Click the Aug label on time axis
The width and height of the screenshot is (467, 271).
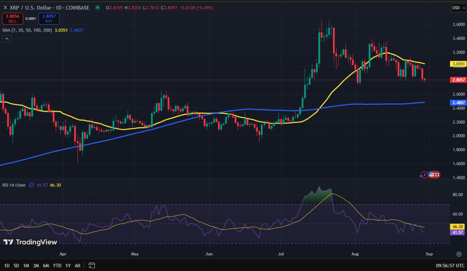(x=355, y=254)
